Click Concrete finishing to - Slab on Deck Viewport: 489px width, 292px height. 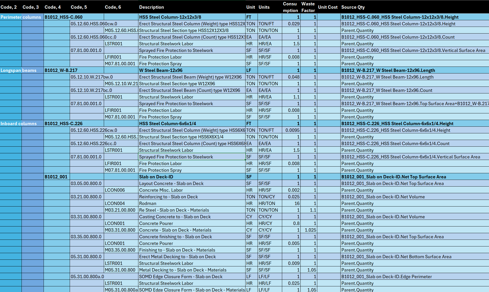192,237
